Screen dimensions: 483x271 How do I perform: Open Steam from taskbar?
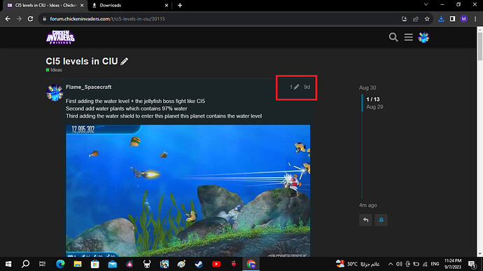tap(199, 264)
